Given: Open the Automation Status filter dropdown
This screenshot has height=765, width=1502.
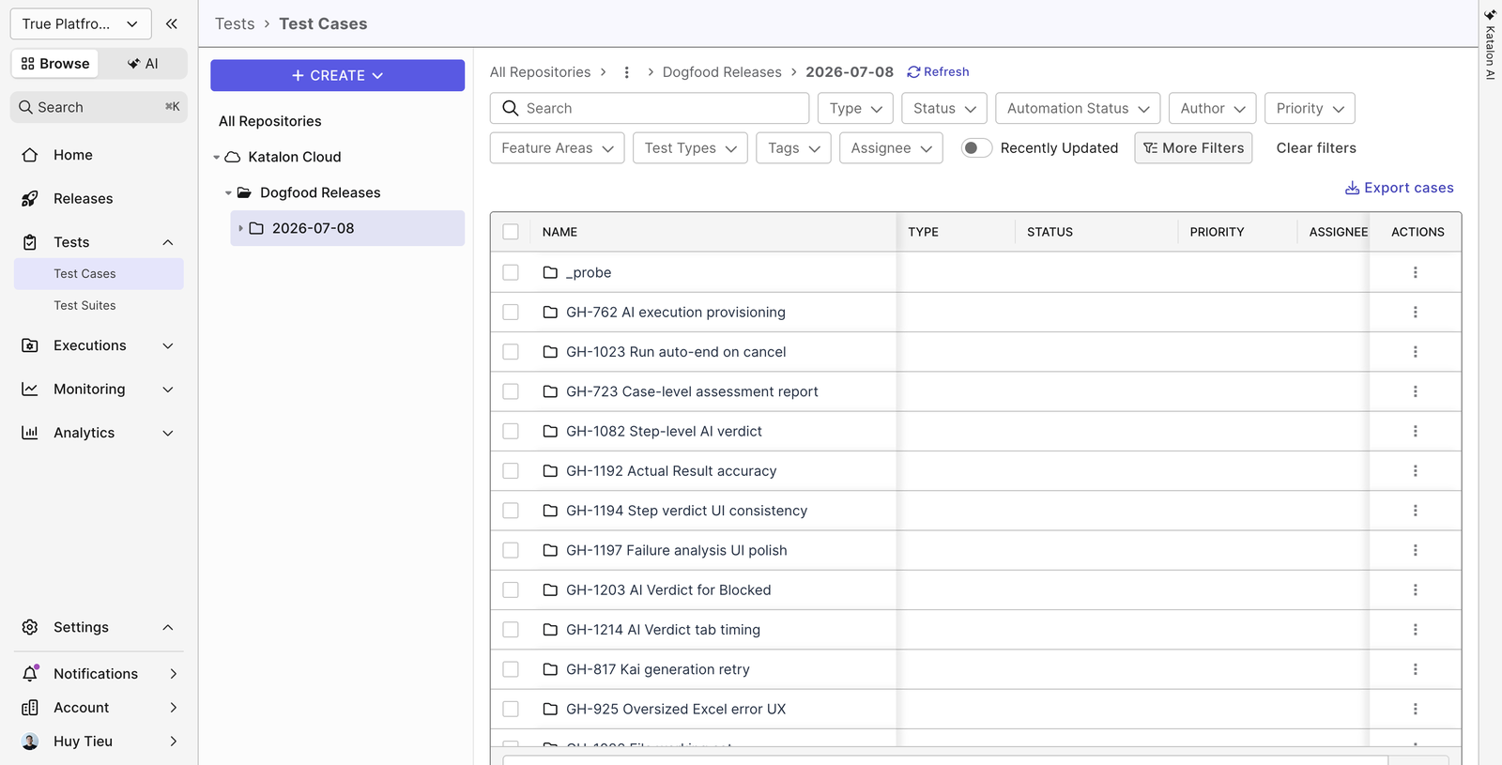Looking at the screenshot, I should tap(1078, 108).
